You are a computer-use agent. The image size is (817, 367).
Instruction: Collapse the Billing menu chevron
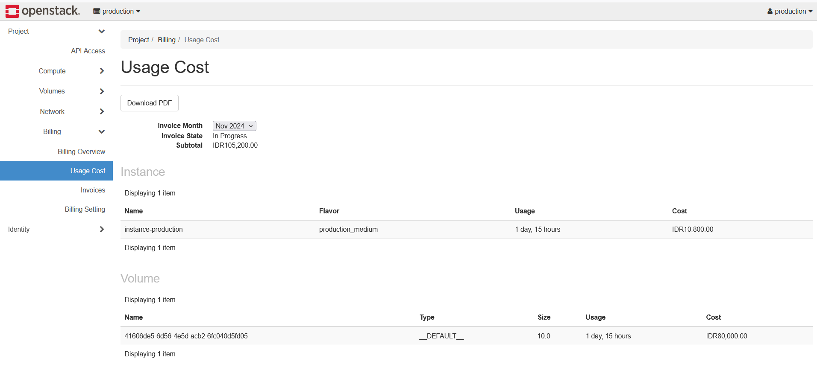102,132
